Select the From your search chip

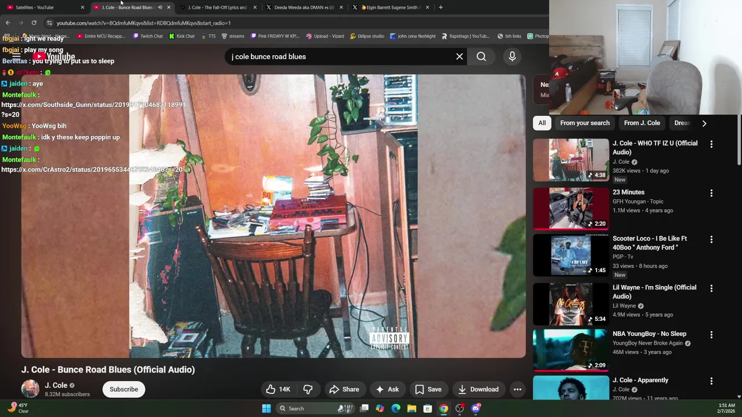tap(585, 123)
